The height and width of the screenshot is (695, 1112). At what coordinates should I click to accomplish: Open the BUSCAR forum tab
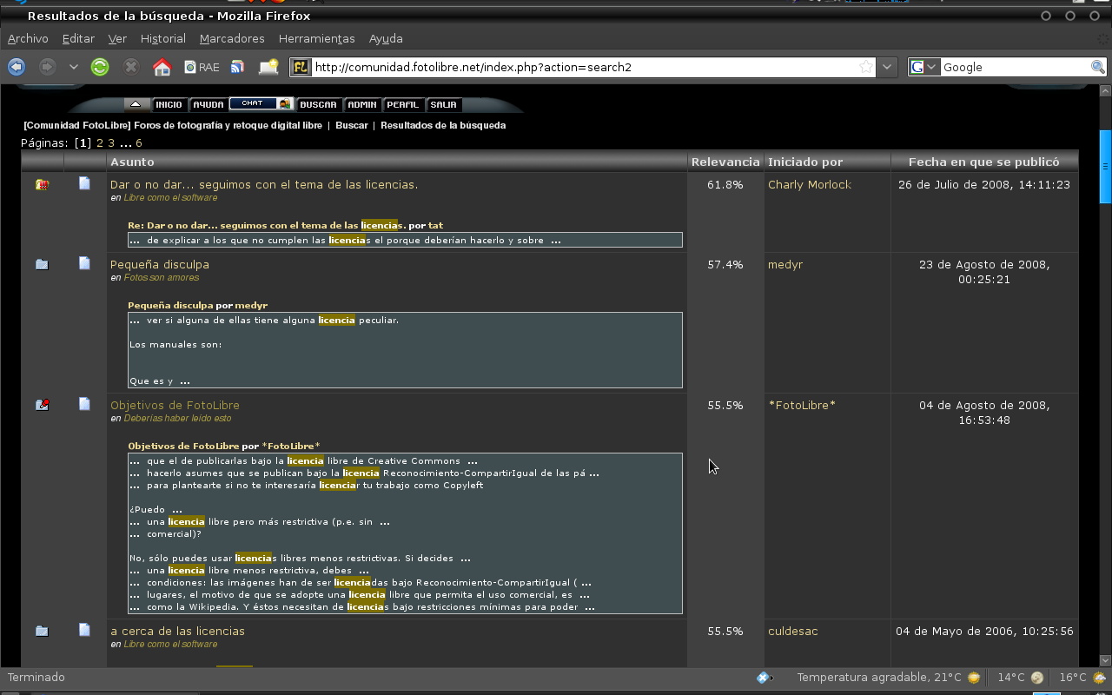[x=318, y=104]
